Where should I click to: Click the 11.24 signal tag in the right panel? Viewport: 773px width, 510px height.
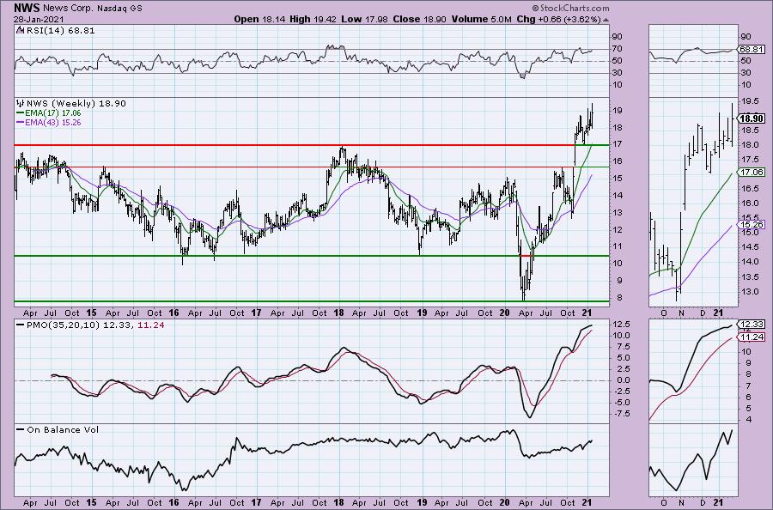pos(752,337)
